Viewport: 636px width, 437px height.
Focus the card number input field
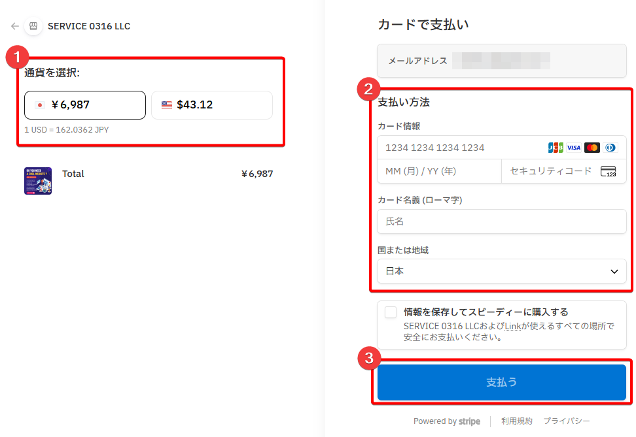pos(458,148)
